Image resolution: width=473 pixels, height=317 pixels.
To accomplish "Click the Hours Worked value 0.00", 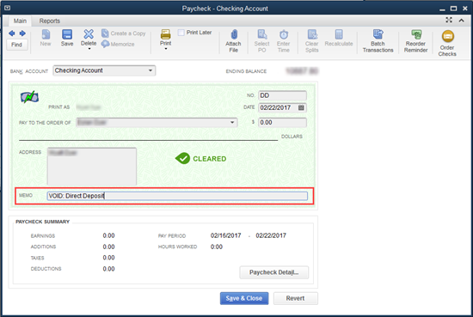I will (217, 247).
